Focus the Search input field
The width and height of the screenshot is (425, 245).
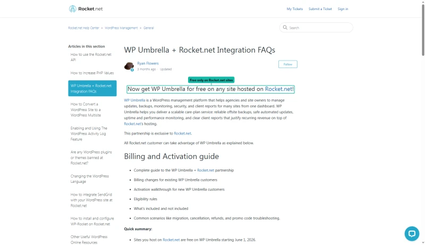316,28
